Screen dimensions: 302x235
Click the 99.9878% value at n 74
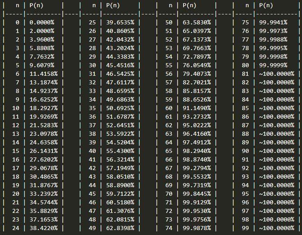click(x=197, y=228)
